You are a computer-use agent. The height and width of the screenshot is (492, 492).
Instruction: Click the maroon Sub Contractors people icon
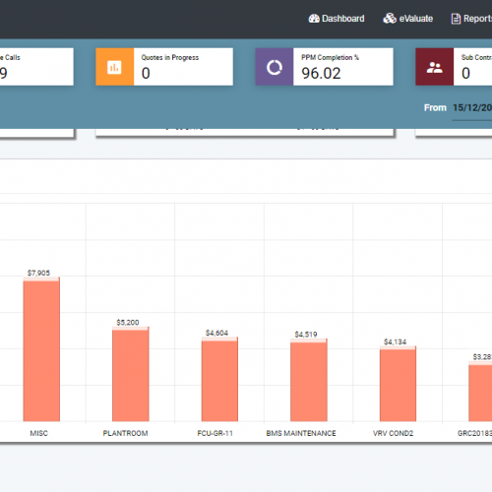(434, 67)
